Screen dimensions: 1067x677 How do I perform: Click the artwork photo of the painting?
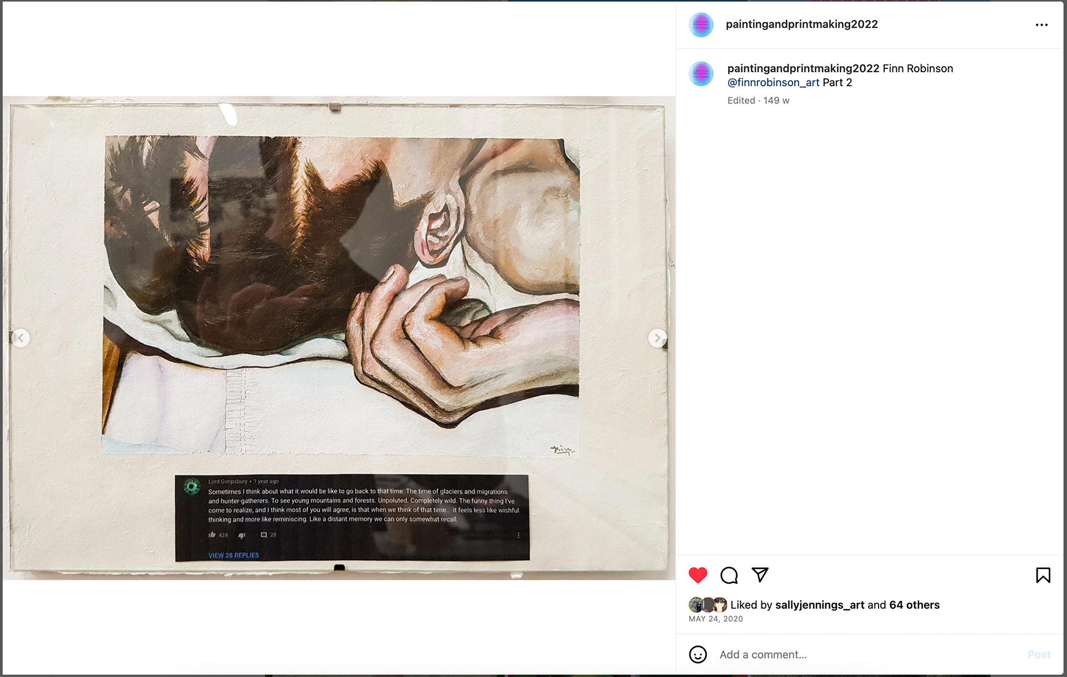coord(339,338)
